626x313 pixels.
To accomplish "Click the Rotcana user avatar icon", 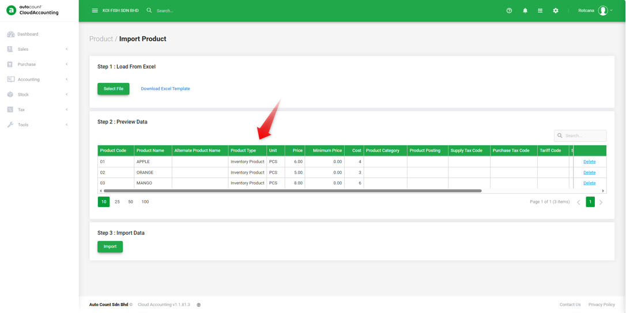I will (602, 11).
